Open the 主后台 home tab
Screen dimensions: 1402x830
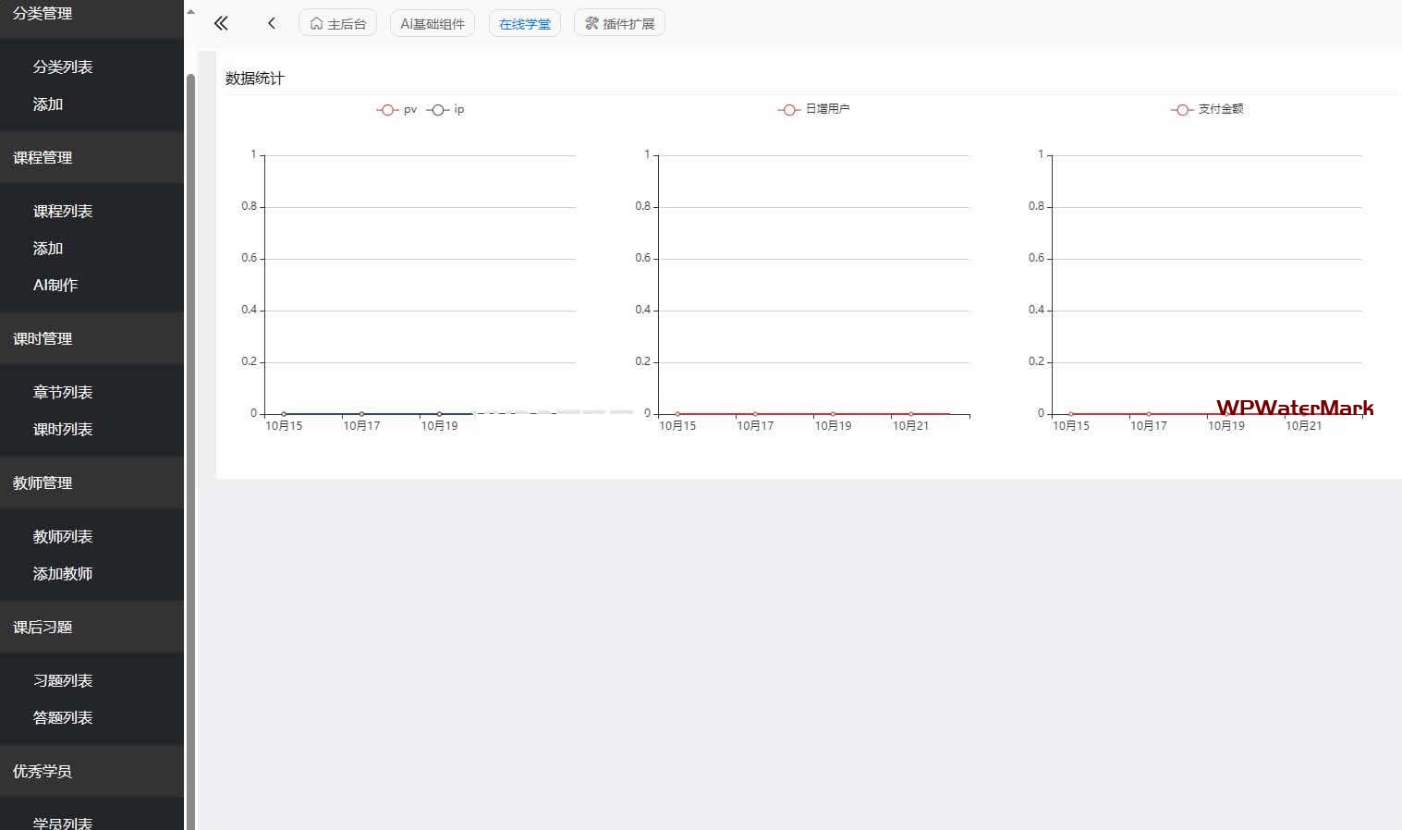click(337, 23)
